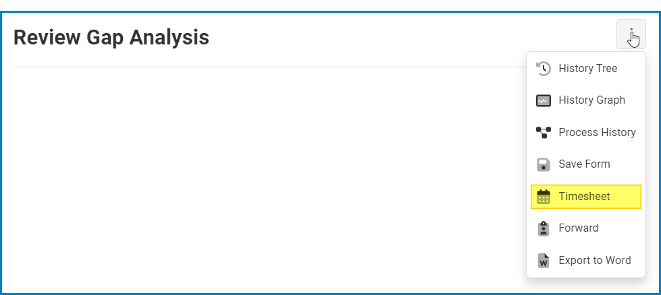The image size is (661, 295).
Task: Toggle the three-dot options menu button
Action: [631, 34]
